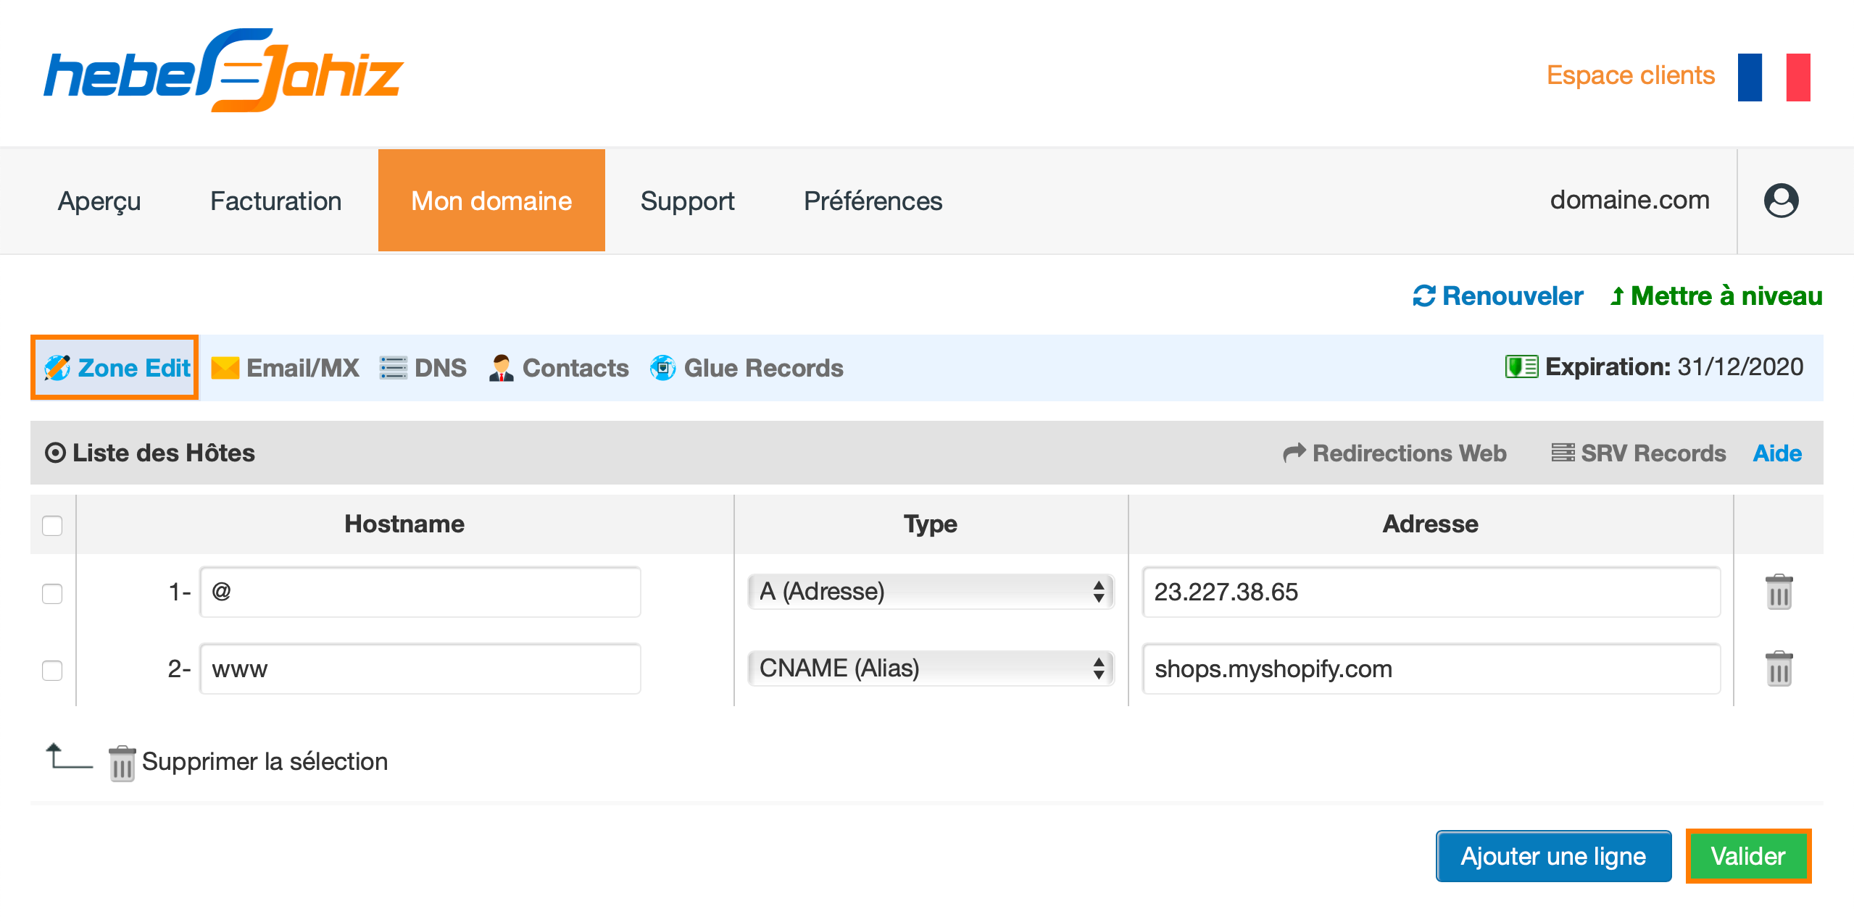Switch to the Zone Edit tab

115,367
